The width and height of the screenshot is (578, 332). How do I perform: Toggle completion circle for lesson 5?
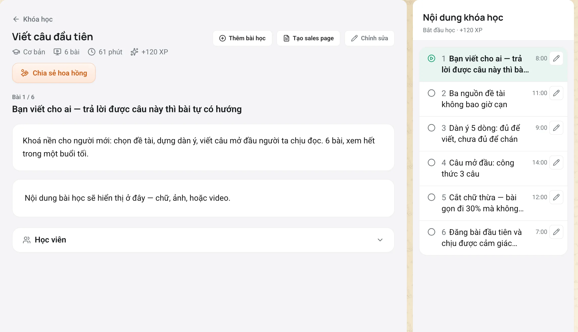431,197
